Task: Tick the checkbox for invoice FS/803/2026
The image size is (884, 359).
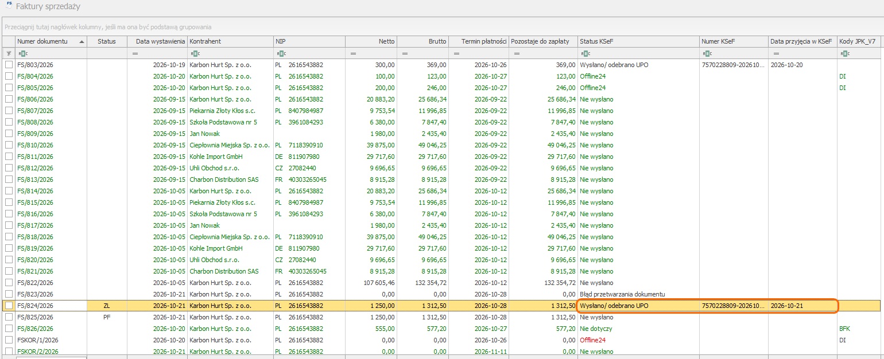Action: [x=9, y=65]
